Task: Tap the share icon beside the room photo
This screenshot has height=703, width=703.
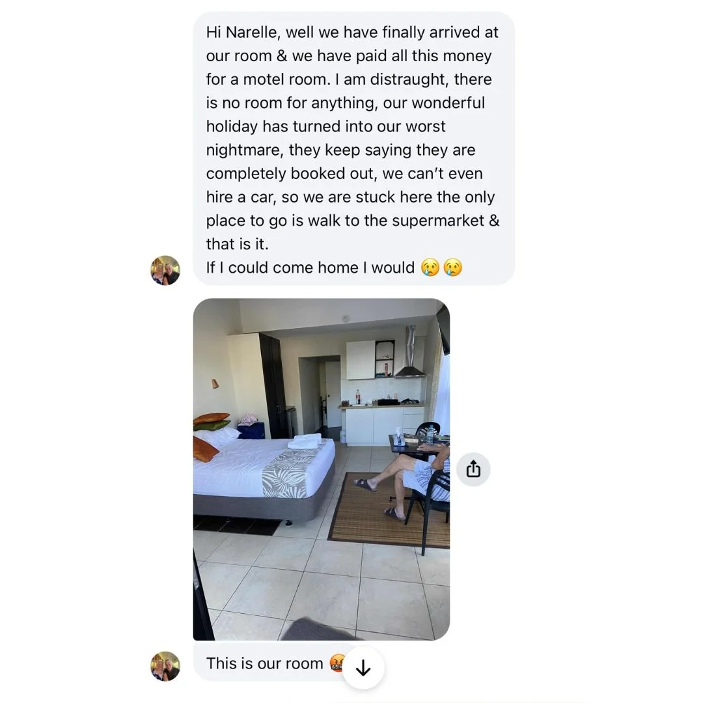Action: coord(473,469)
